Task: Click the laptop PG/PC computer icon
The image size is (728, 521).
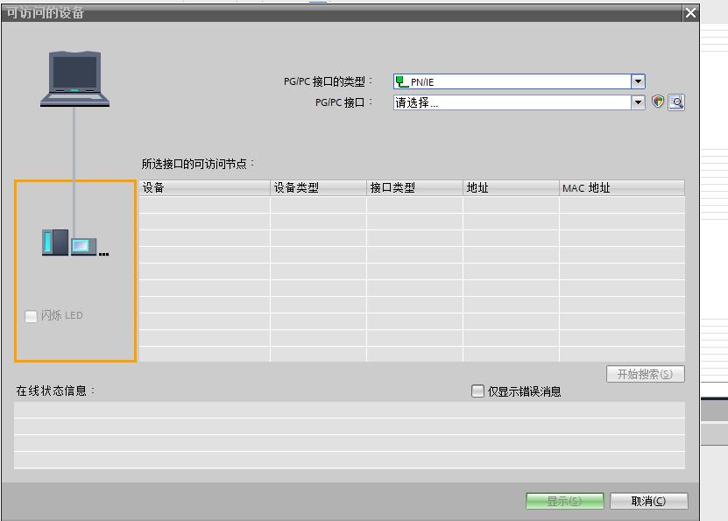Action: 74,79
